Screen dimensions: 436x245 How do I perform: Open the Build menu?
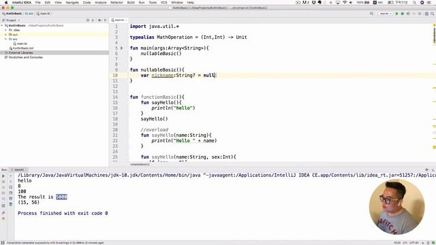[131, 3]
